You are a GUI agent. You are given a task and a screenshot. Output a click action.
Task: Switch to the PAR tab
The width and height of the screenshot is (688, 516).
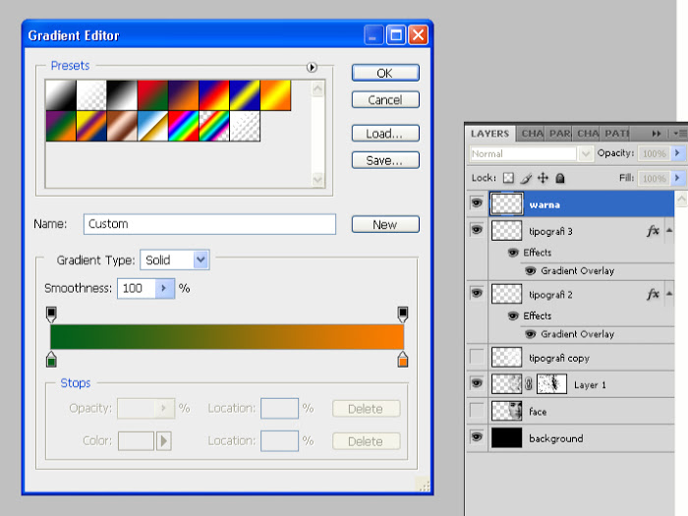tap(559, 134)
